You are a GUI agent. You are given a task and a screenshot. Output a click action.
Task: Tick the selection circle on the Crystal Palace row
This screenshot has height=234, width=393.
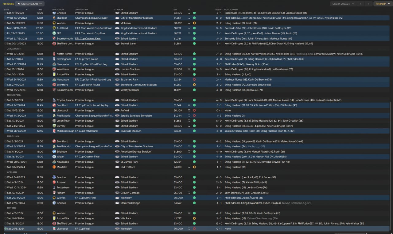6,100
